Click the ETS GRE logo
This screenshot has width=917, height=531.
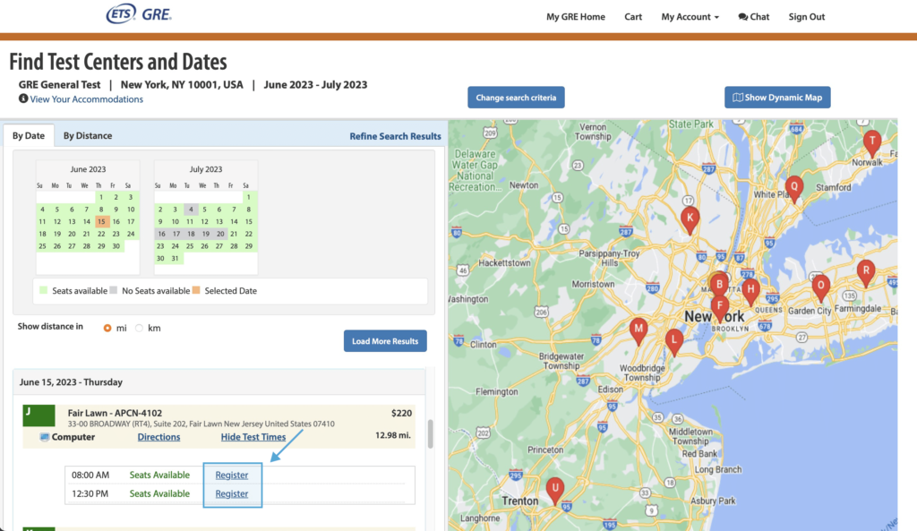click(x=139, y=14)
